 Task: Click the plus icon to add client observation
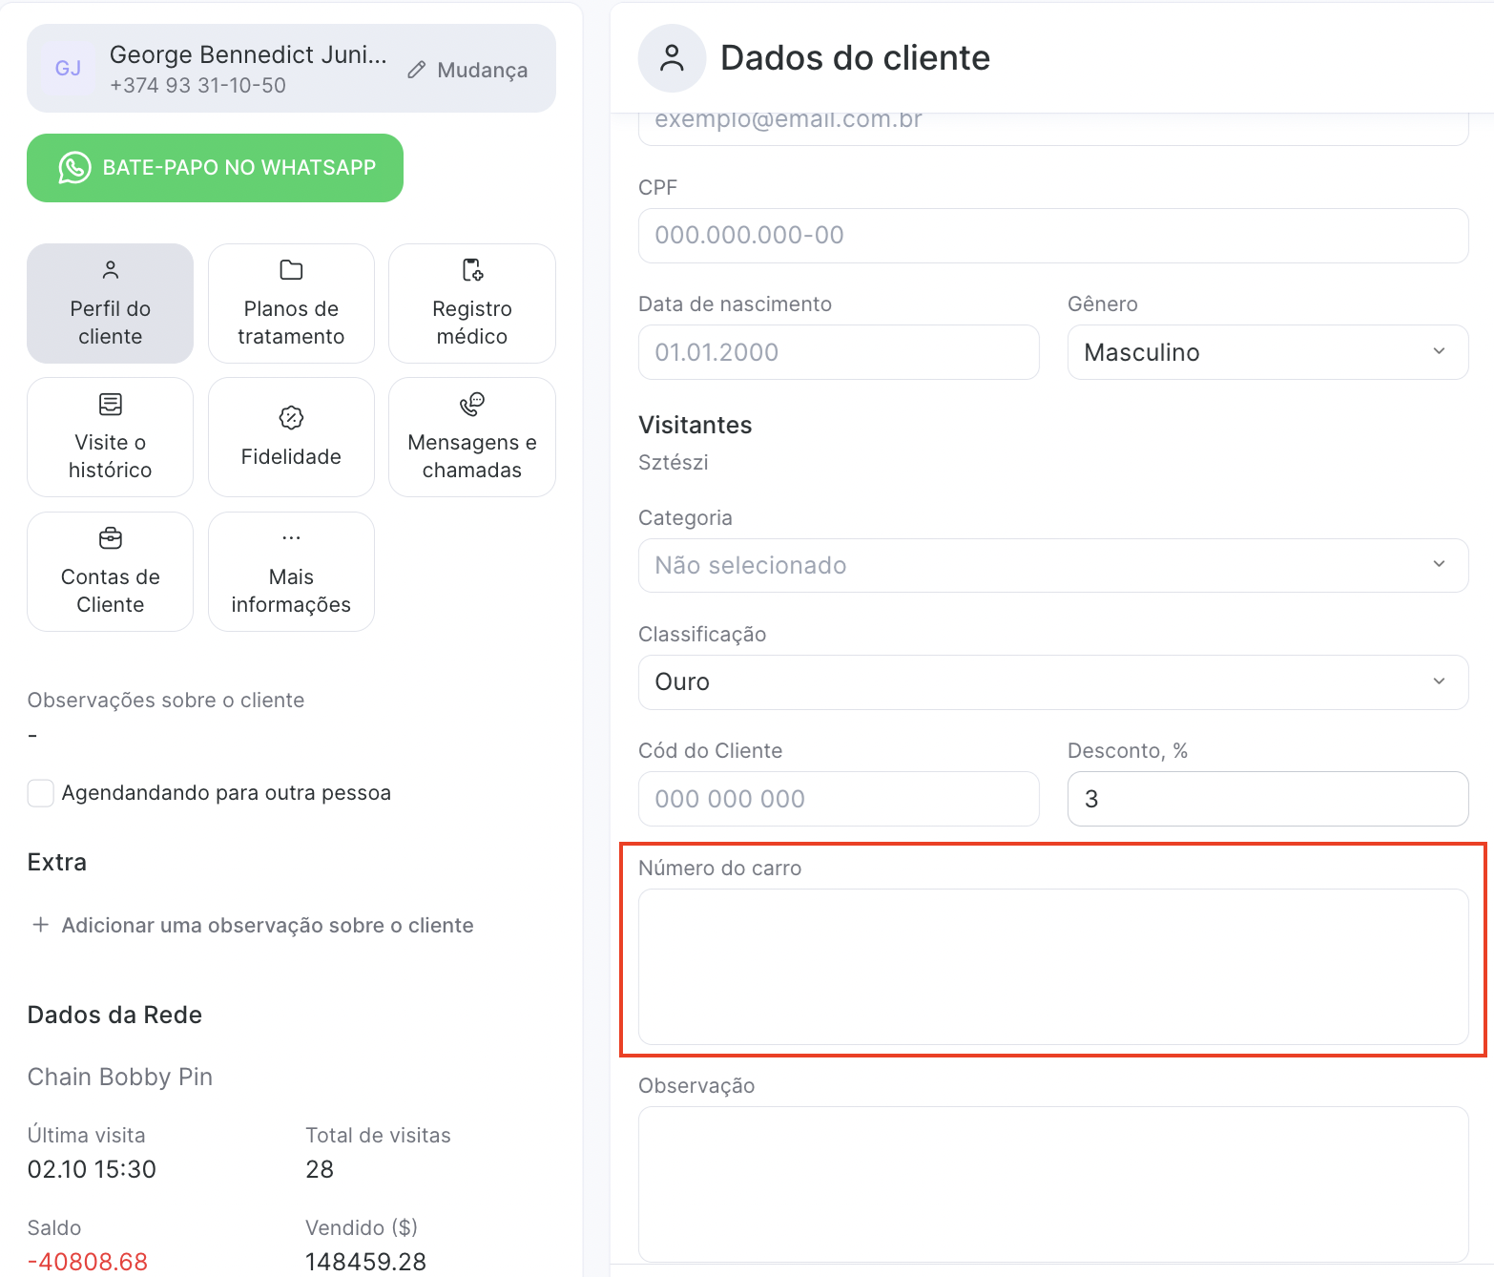click(41, 925)
